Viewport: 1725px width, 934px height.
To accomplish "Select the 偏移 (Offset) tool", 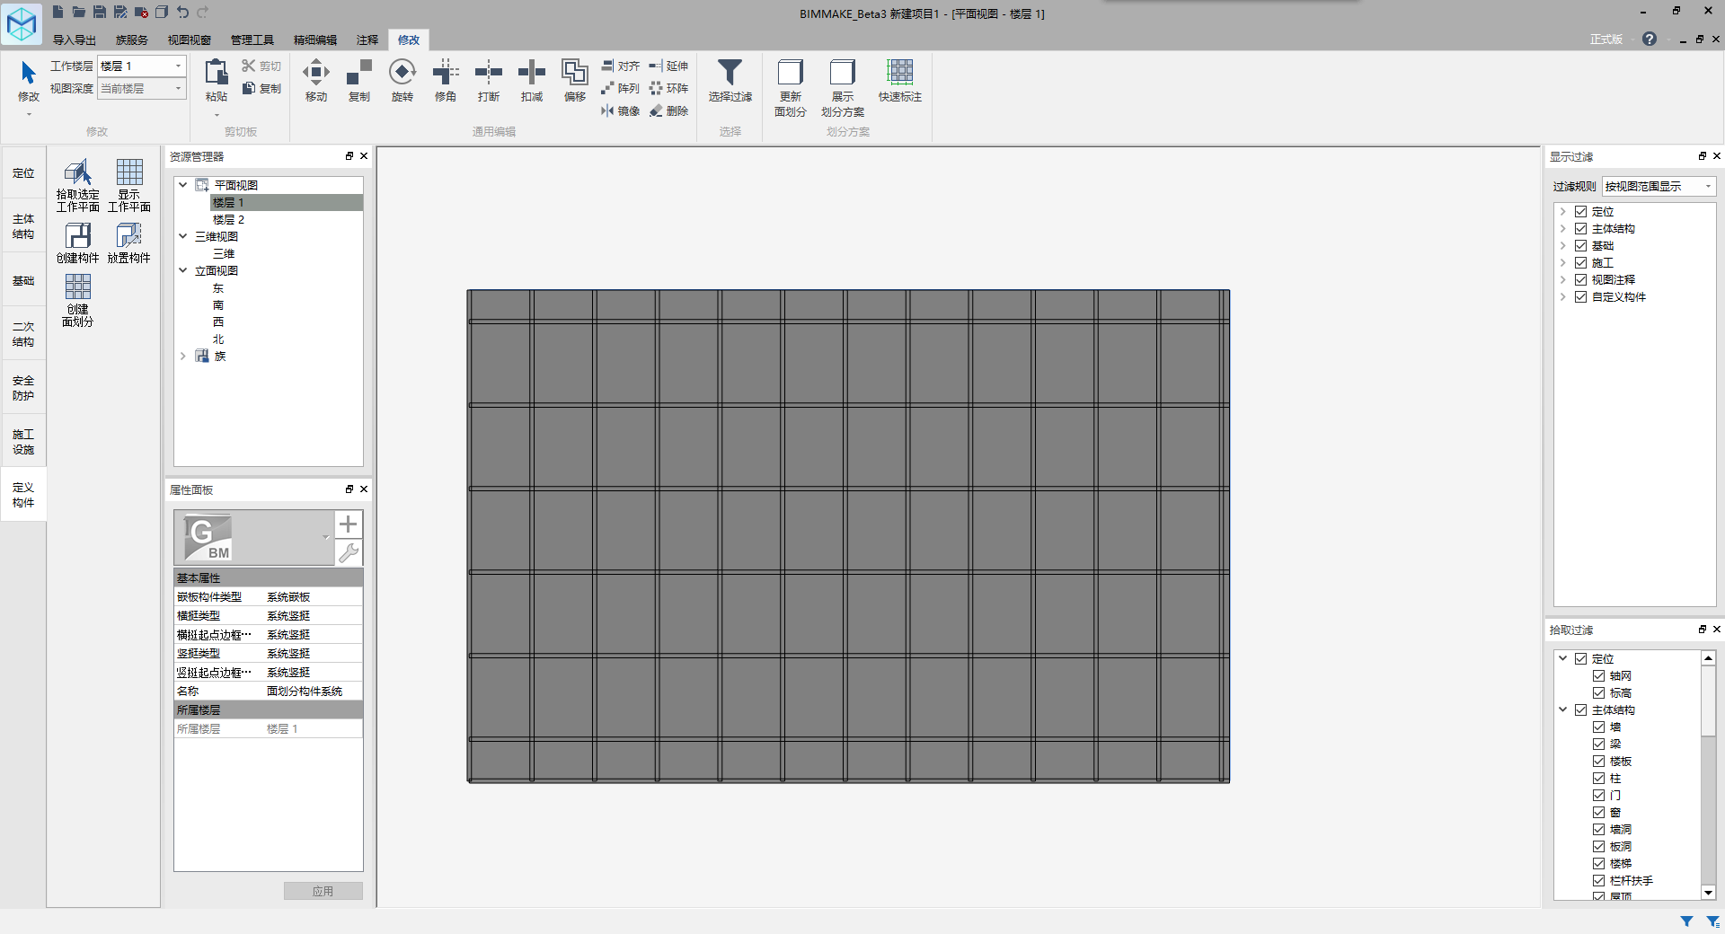I will pyautogui.click(x=575, y=80).
